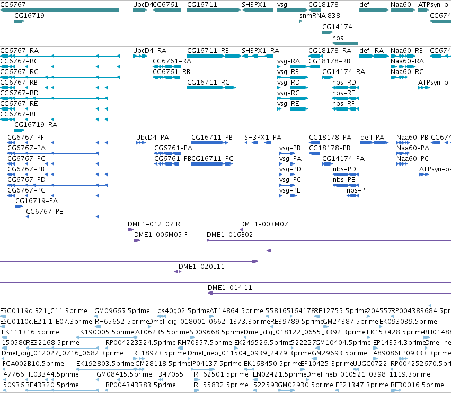
Task: Click EST EK111316.5prime
Action: tap(4, 337)
